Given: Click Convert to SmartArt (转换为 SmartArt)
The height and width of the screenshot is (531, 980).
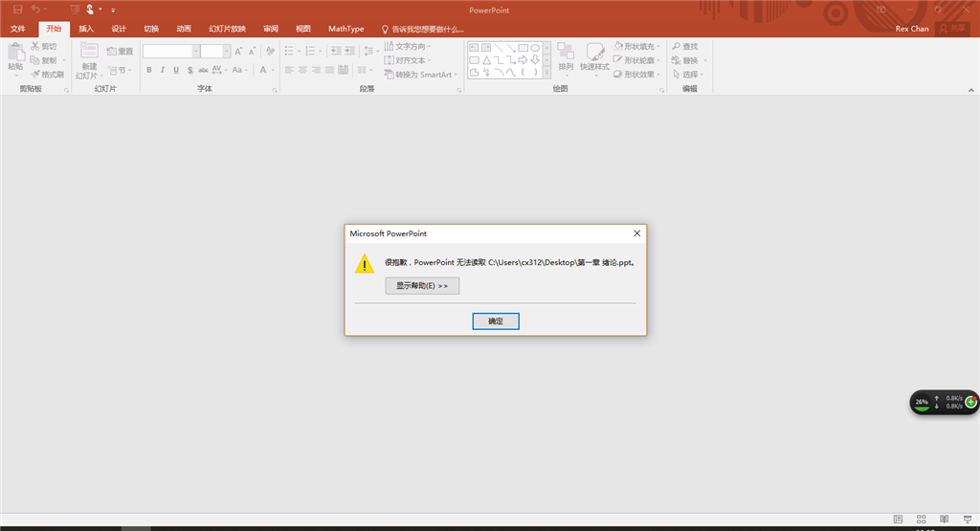Looking at the screenshot, I should [421, 75].
